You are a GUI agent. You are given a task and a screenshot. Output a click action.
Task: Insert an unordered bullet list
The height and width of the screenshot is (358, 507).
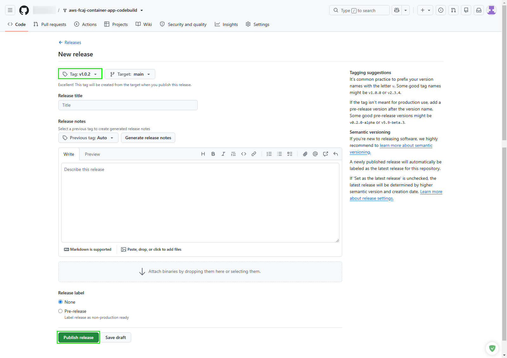click(279, 154)
